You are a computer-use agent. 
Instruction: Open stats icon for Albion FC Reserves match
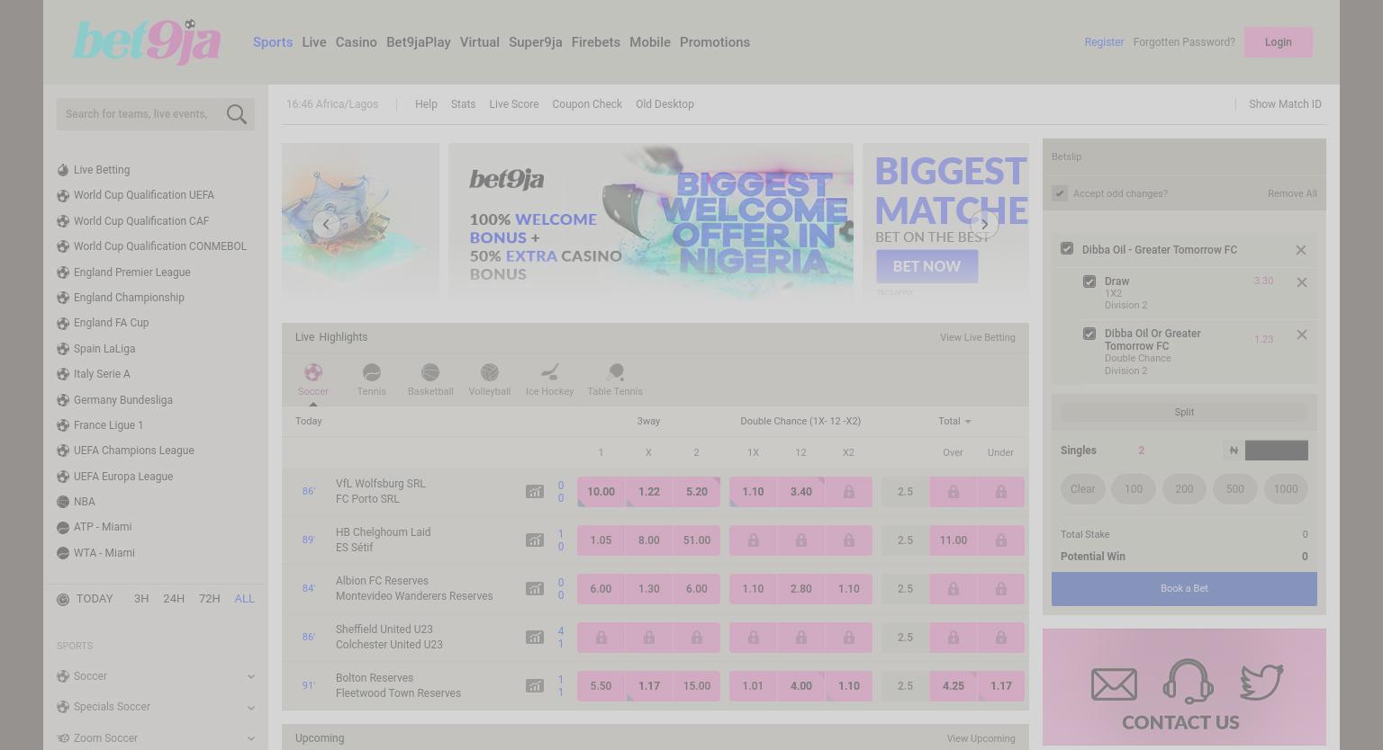(535, 588)
